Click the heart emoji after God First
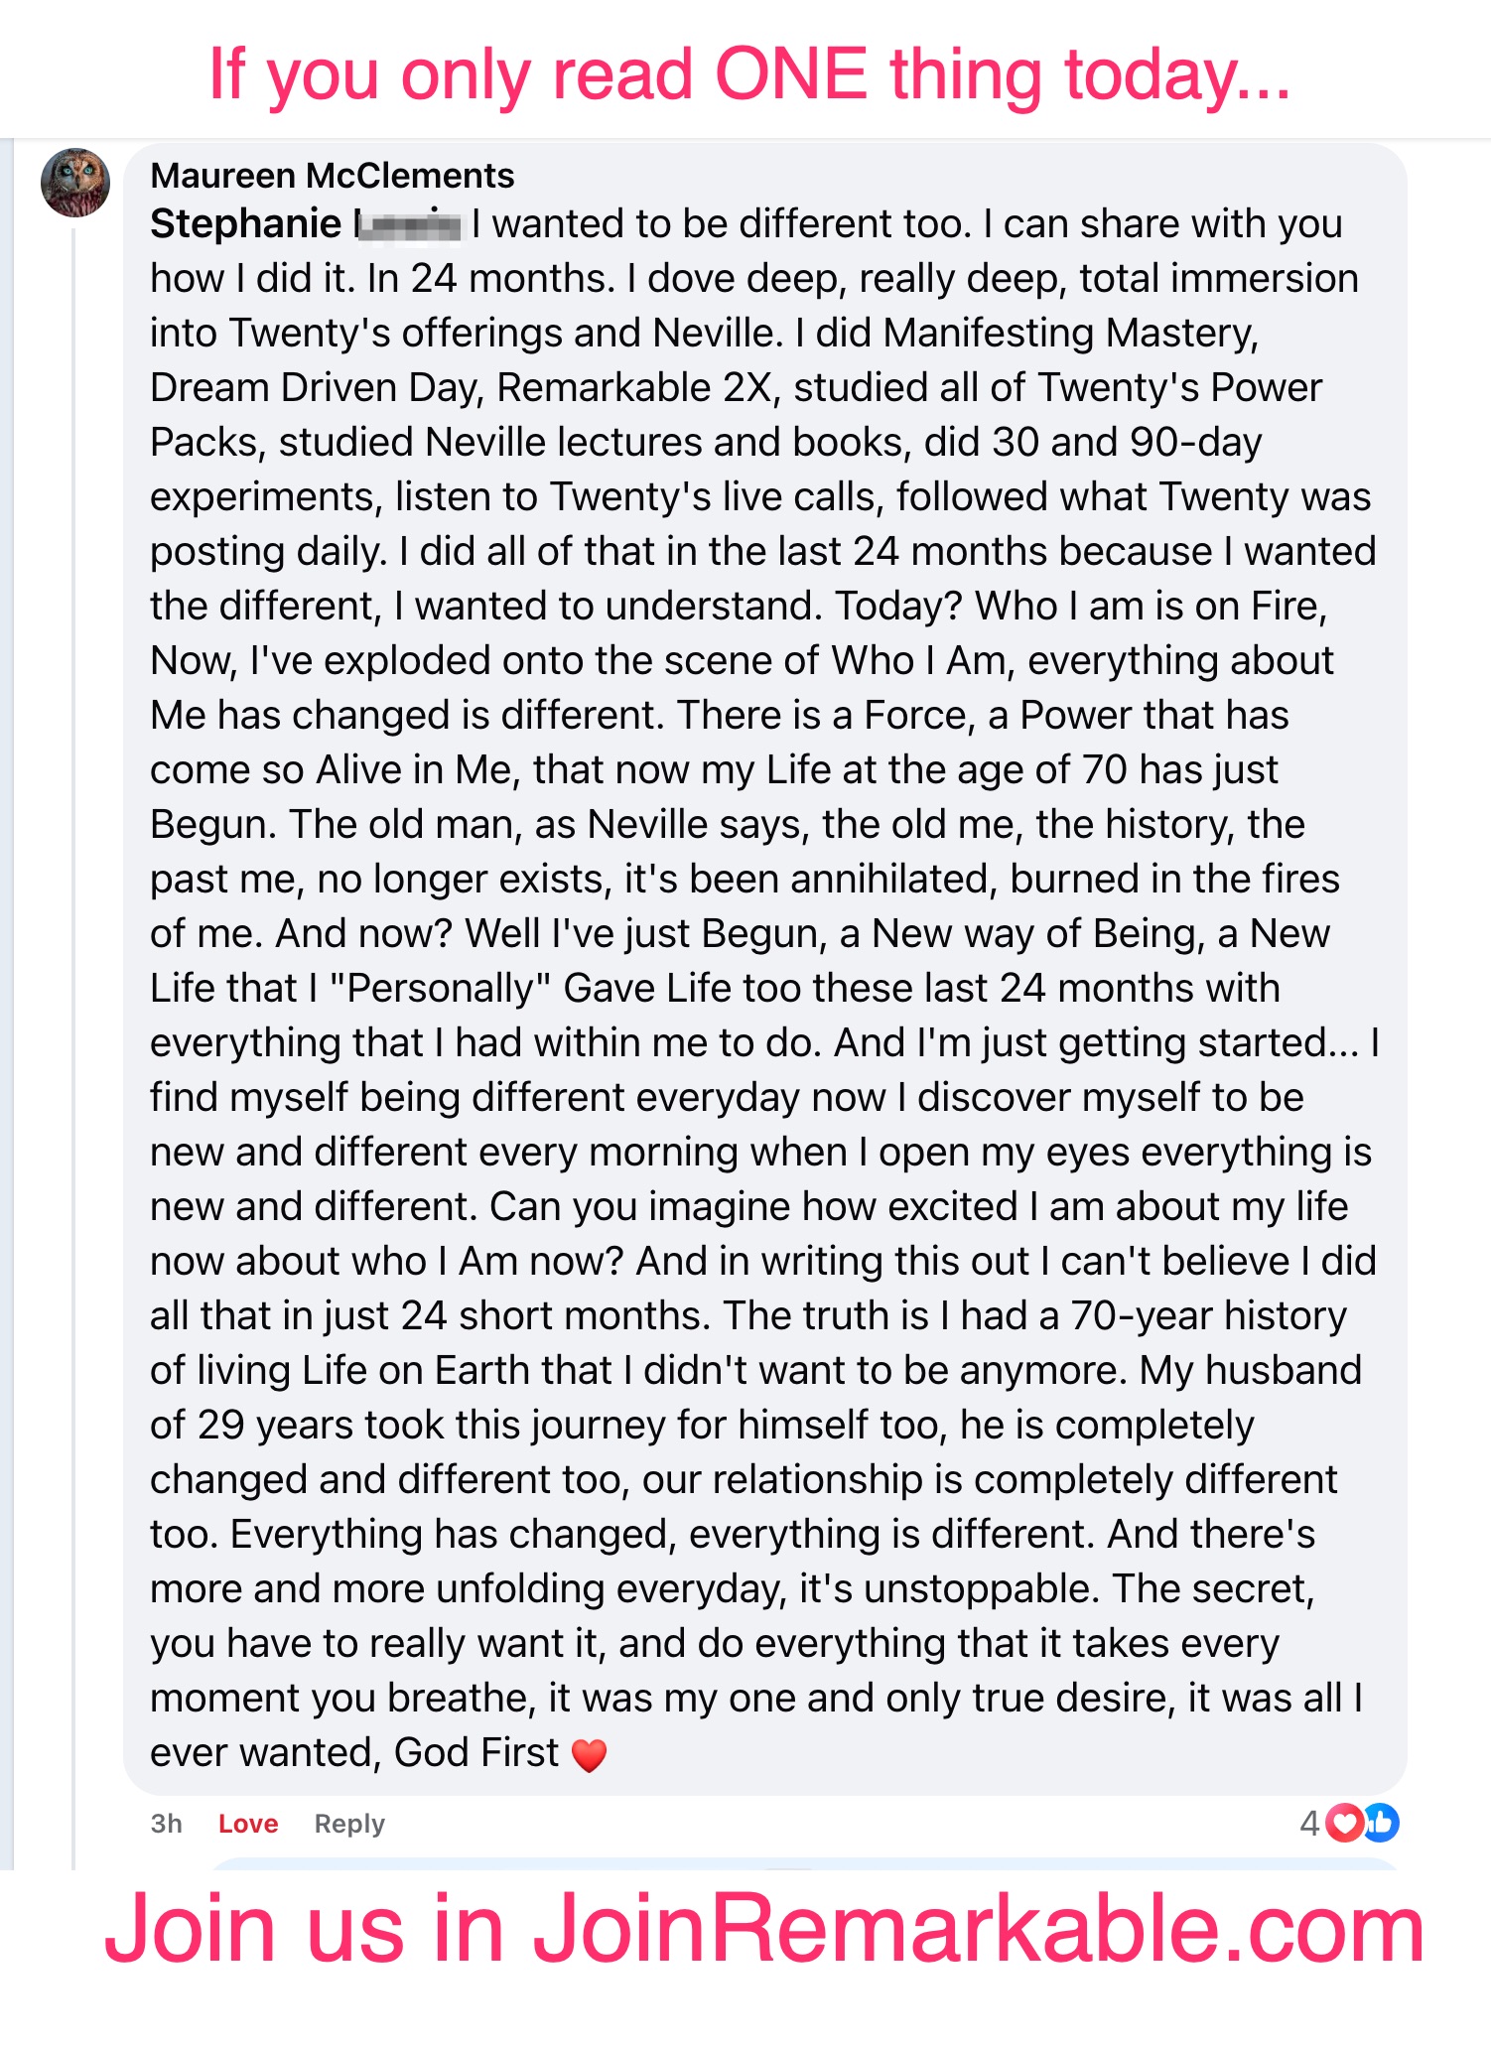Viewport: 1491px width, 2051px height. pyautogui.click(x=590, y=1755)
